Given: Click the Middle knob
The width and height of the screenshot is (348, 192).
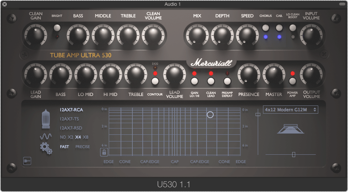Looking at the screenshot, I should click(x=103, y=35).
